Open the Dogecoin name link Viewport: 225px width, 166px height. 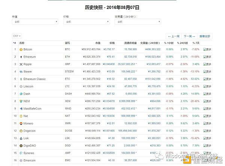pos(29,131)
